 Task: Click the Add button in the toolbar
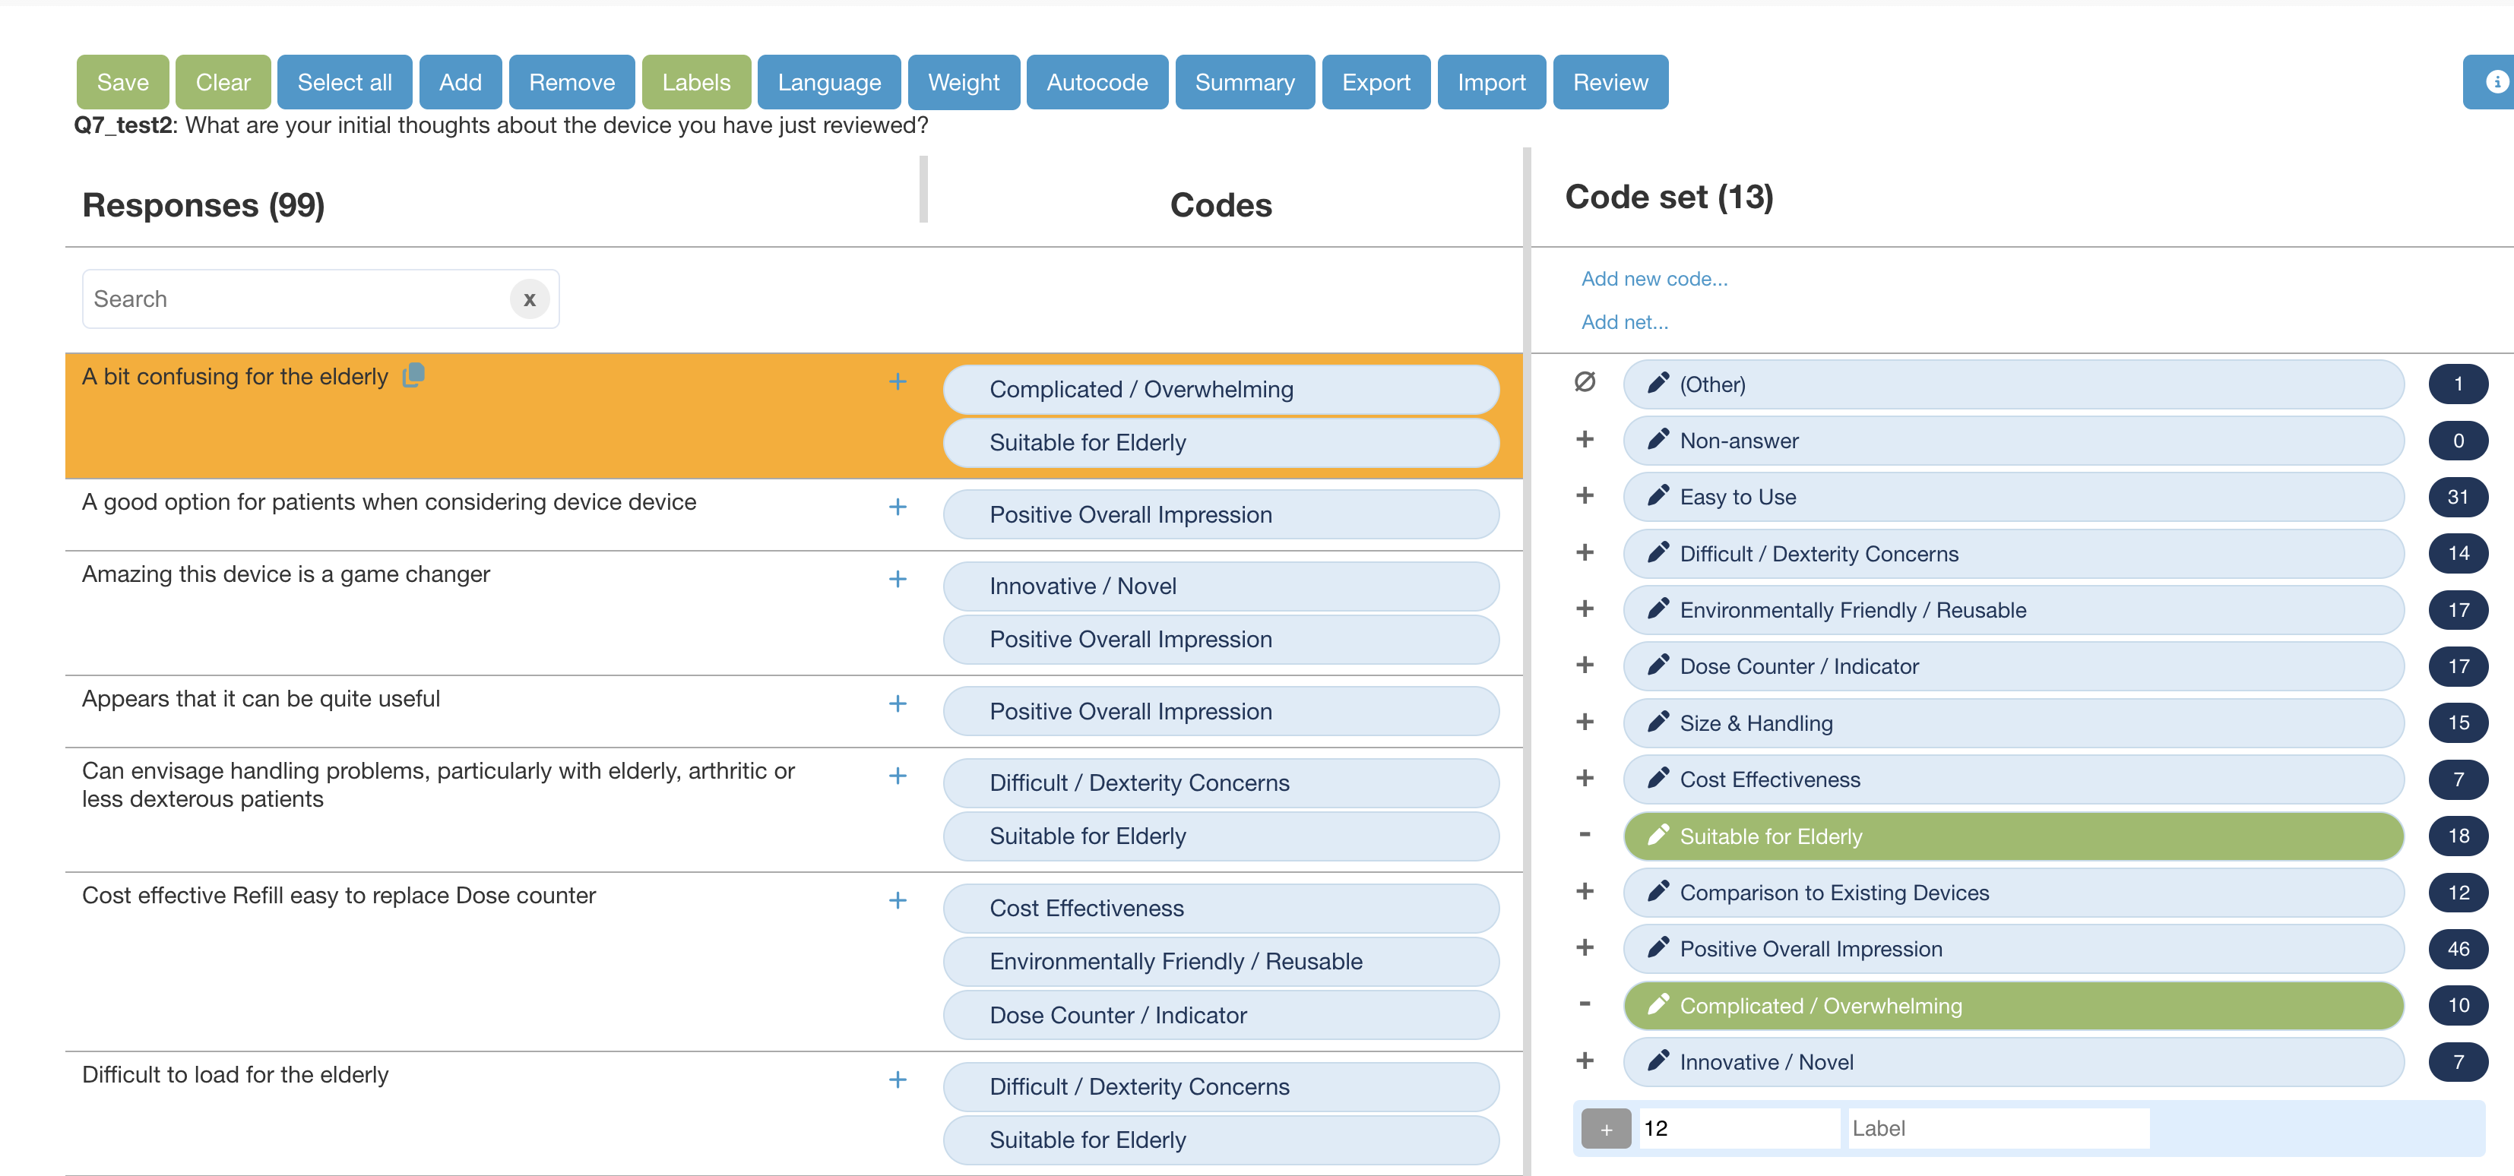pos(461,82)
